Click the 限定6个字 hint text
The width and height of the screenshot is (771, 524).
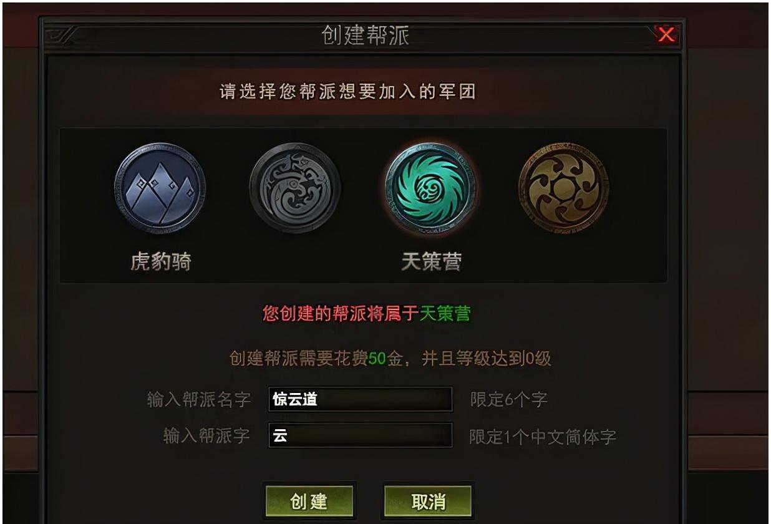click(x=509, y=400)
